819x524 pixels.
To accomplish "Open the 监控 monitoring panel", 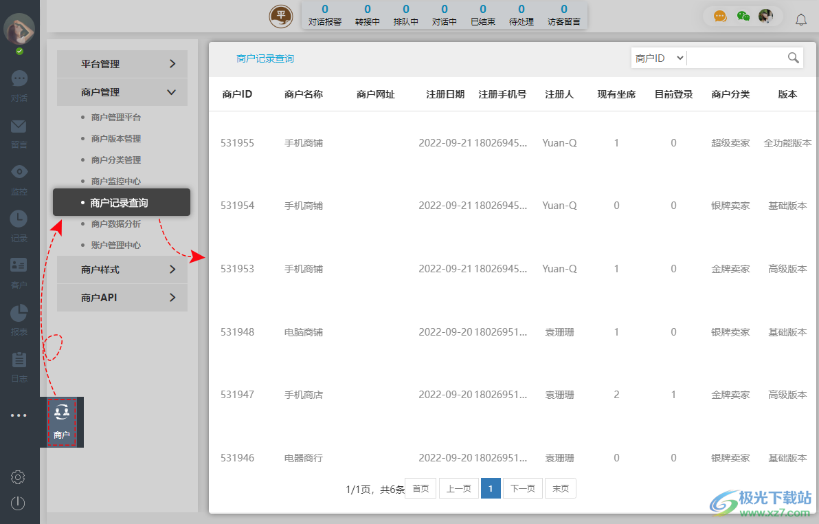I will pyautogui.click(x=19, y=177).
